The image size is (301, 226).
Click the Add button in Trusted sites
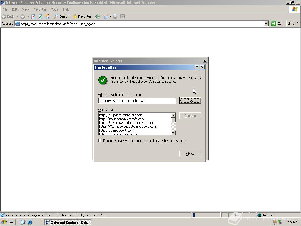point(190,101)
